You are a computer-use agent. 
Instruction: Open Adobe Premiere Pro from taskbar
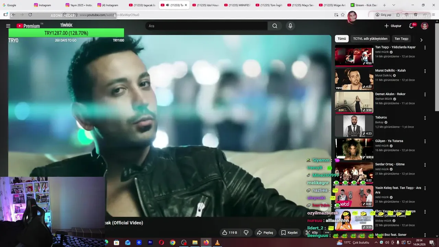tap(150, 242)
